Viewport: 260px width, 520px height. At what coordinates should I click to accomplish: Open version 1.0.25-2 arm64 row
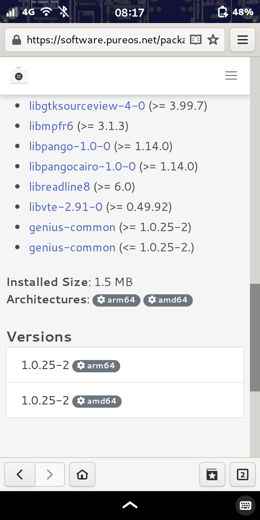tap(125, 365)
